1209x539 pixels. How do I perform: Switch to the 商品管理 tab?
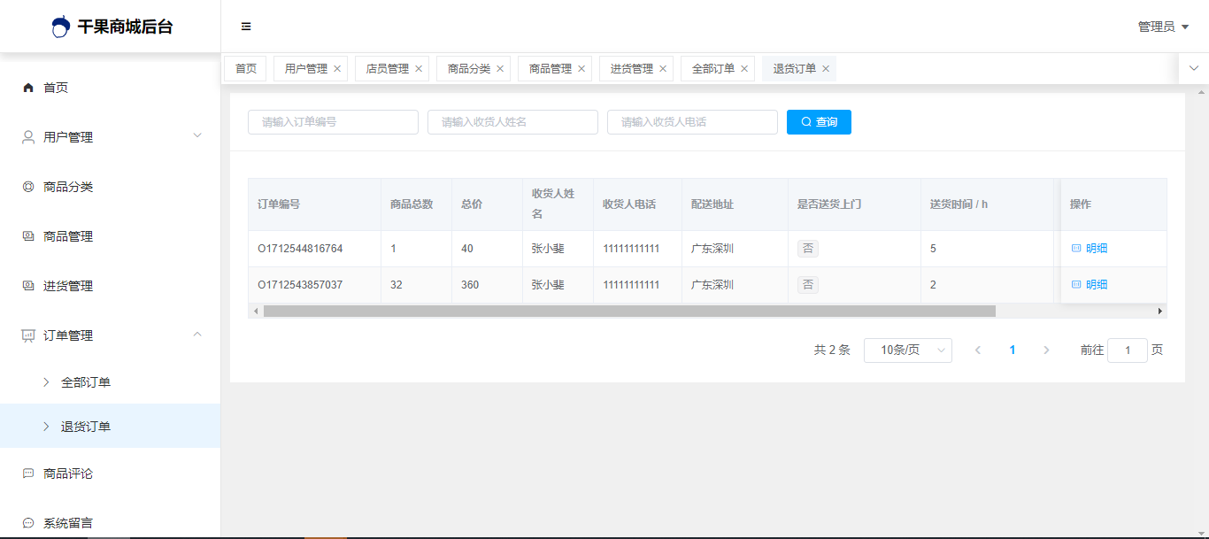550,69
